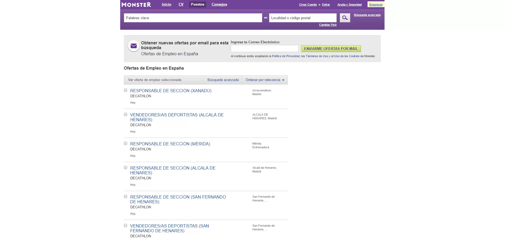Screen dimensions: 505x241
Task: Open job RESPONSABLE DE SECCIÓN (SAN FERNANDO DE HENARES)
Action: (178, 199)
